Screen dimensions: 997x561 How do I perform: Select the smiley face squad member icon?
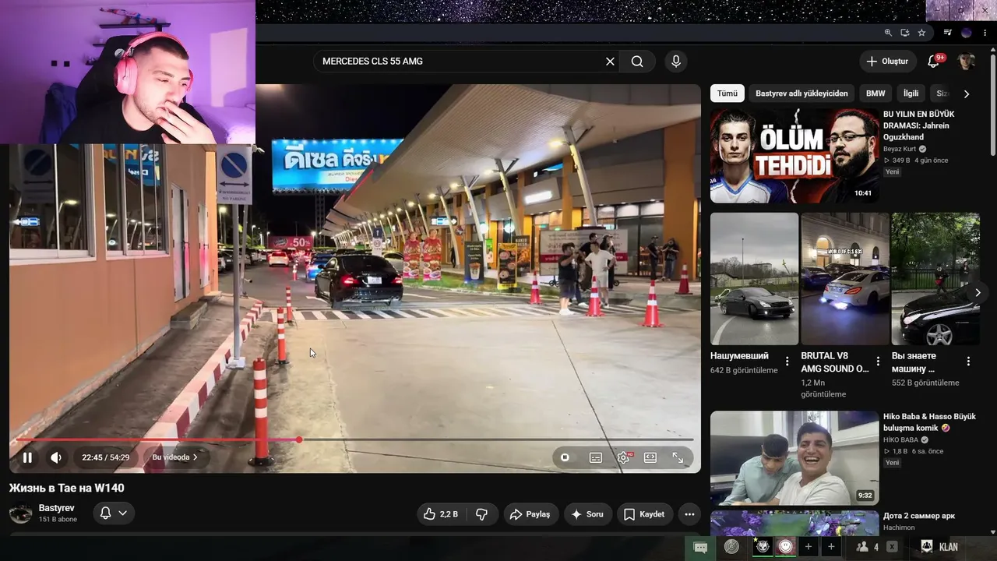[x=786, y=547]
